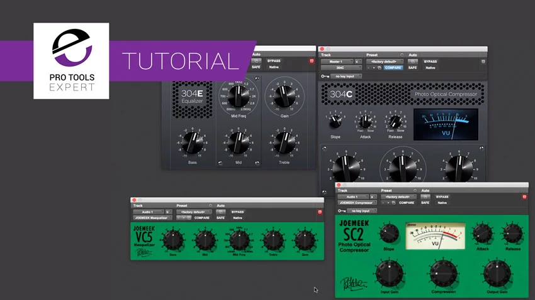Click the 304C Release knob
Screen dimensions: 535x300
pos(395,121)
